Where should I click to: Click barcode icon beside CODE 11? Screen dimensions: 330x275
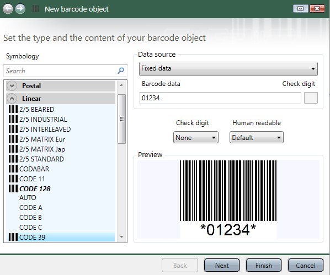[13, 179]
